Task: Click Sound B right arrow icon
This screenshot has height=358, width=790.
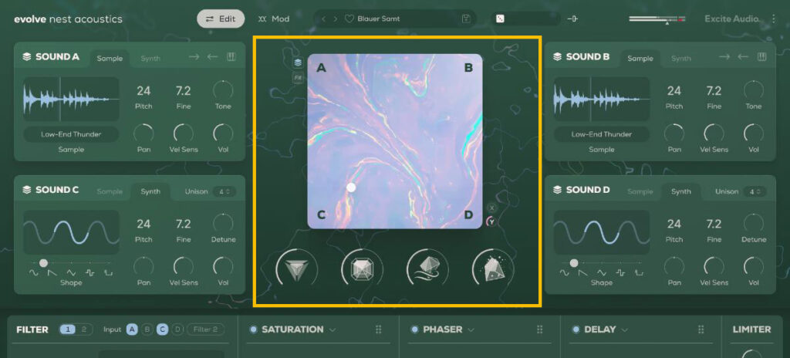Action: pos(724,57)
